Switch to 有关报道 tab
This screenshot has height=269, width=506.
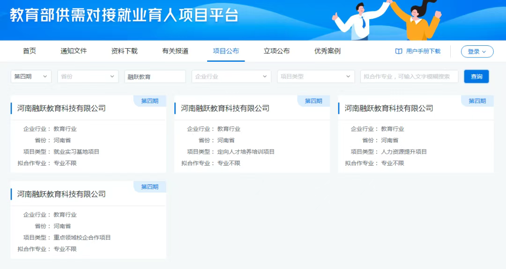[175, 51]
